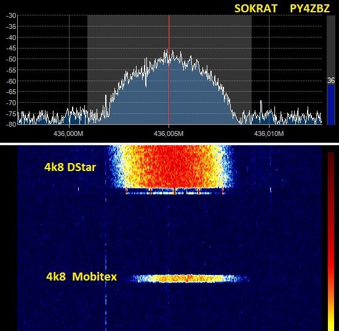The width and height of the screenshot is (339, 331).
Task: Click the gray filter bandwidth left edge
Action: (x=87, y=70)
